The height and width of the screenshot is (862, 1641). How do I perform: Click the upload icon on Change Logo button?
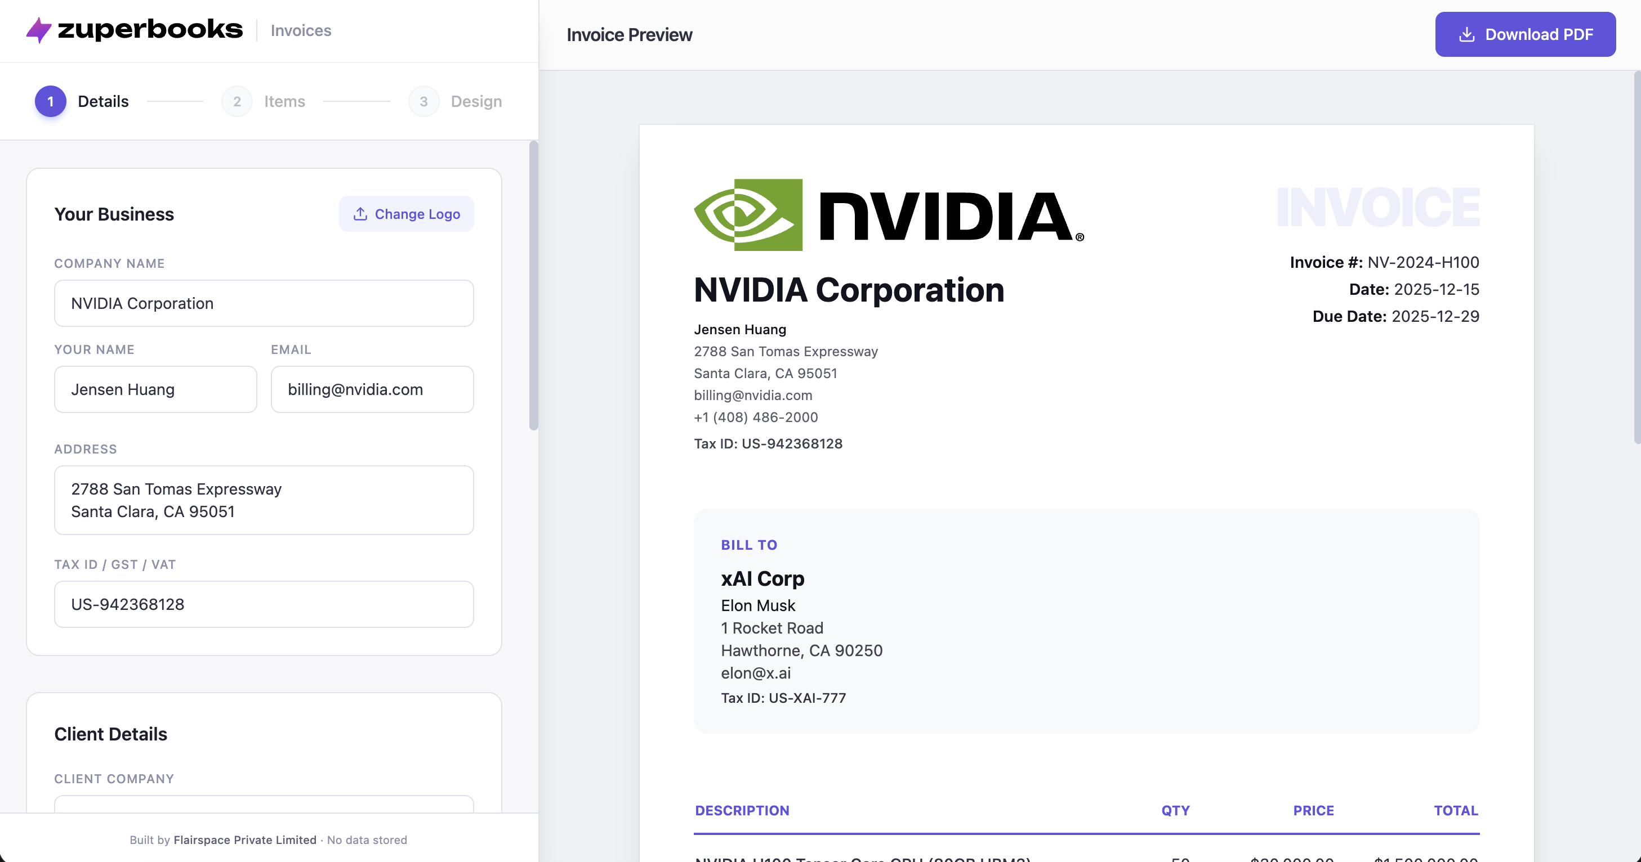(360, 214)
